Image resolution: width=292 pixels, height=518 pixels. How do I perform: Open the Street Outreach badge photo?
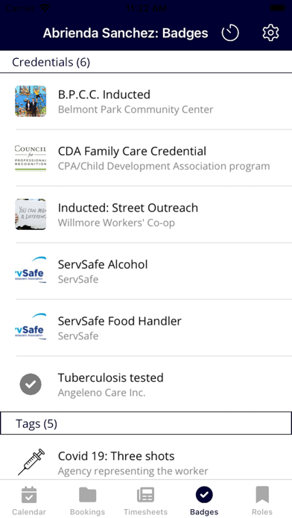click(31, 214)
